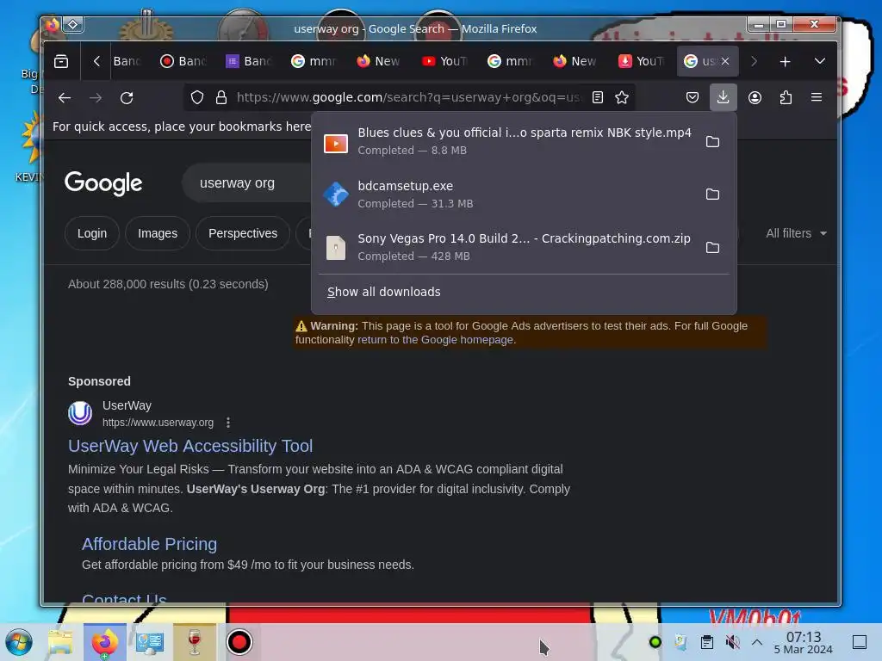
Task: Go back one page
Action: coord(64,98)
